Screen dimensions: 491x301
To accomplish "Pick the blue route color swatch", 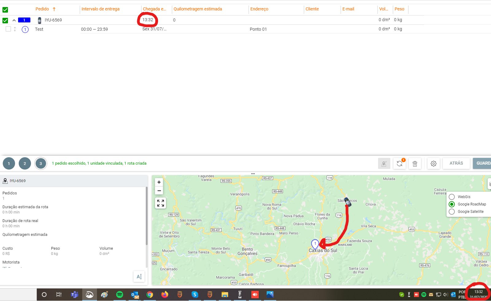I will click(x=24, y=20).
